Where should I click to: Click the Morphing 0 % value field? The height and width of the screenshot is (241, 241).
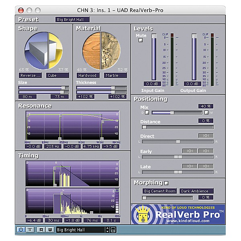pyautogui.click(x=206, y=198)
